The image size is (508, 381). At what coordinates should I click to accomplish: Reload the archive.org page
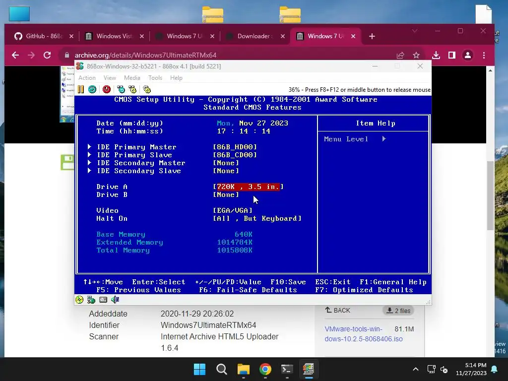click(47, 55)
